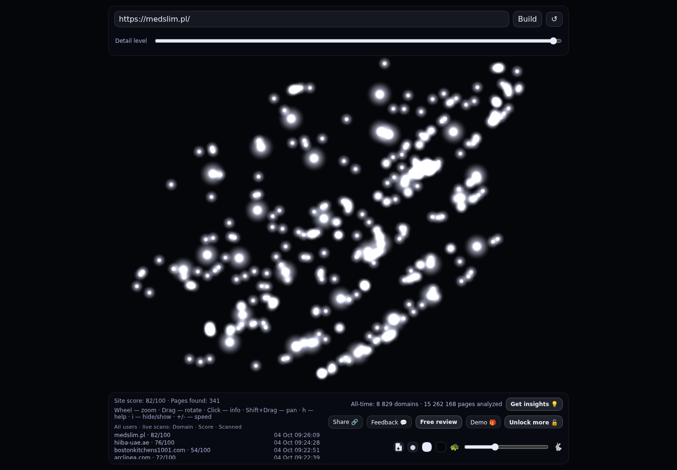Click the rotation speed slider handle
Viewport: 677px width, 470px height.
point(495,447)
